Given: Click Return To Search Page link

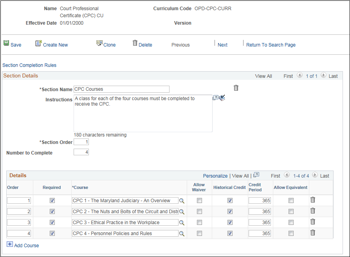Looking at the screenshot, I should coord(271,45).
